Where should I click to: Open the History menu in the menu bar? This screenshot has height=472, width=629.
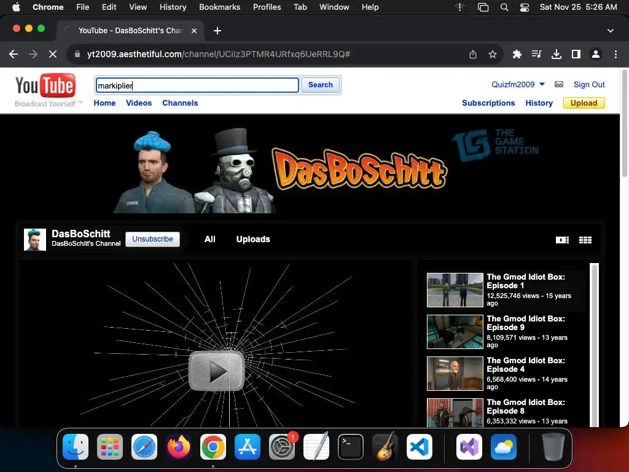pos(173,7)
